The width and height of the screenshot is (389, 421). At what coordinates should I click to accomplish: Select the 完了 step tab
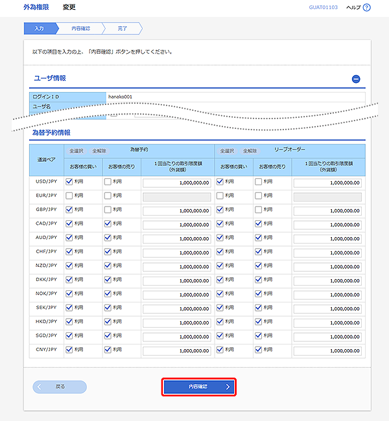click(x=123, y=28)
